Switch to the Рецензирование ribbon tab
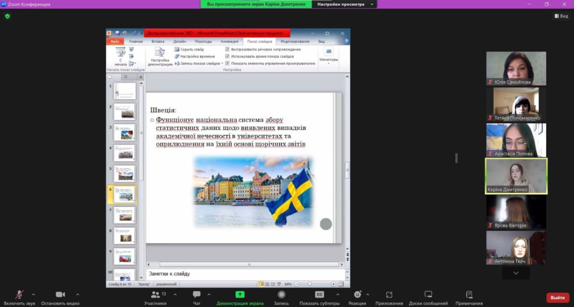574x307 pixels. (x=295, y=42)
